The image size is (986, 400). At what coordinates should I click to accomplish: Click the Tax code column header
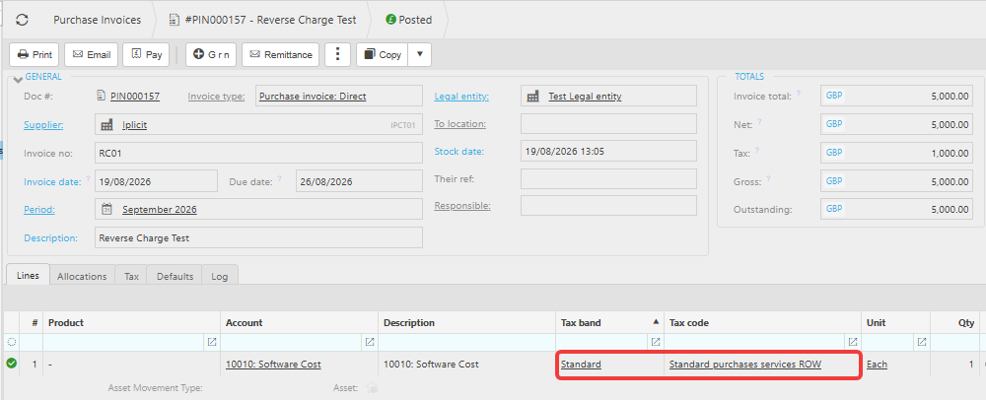(763, 323)
